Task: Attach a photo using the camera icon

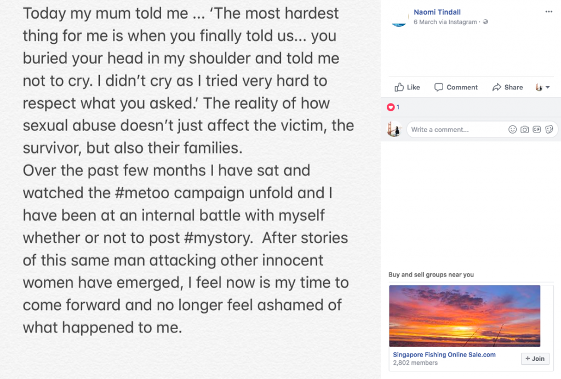Action: [x=525, y=130]
